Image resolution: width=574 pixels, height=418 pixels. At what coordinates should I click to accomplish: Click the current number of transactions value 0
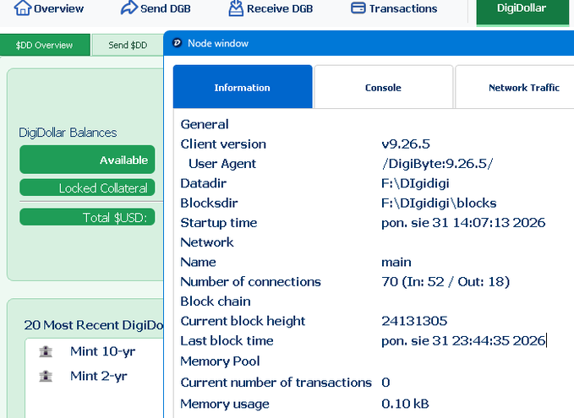(385, 383)
